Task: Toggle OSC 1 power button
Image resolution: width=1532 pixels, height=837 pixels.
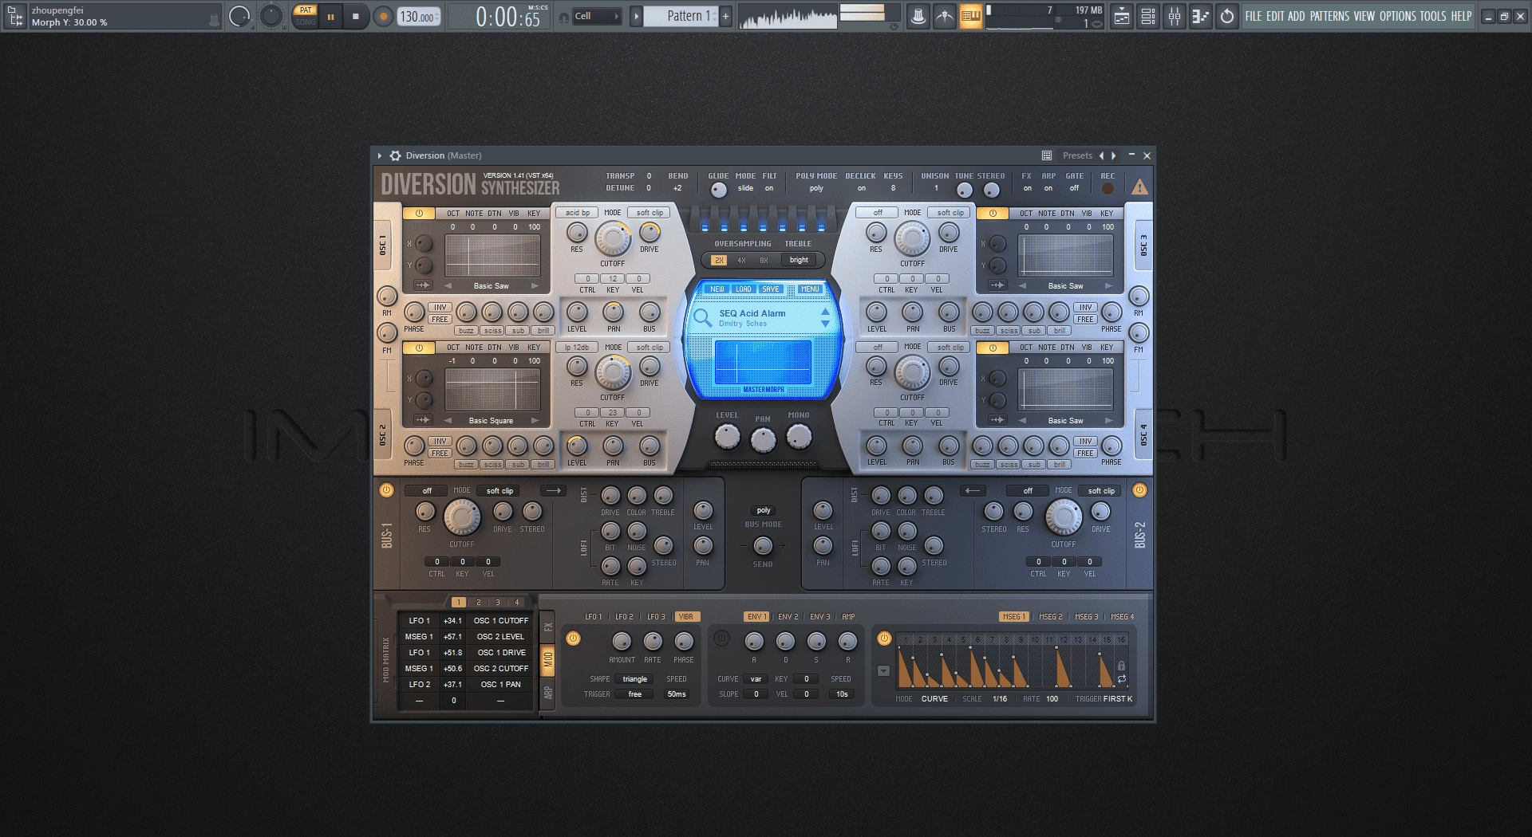Action: click(419, 214)
